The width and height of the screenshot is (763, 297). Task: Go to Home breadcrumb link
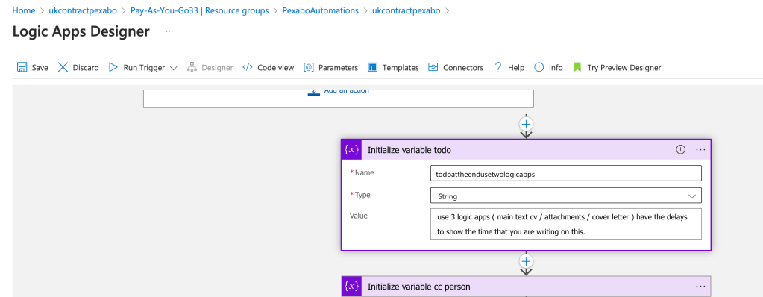point(23,10)
